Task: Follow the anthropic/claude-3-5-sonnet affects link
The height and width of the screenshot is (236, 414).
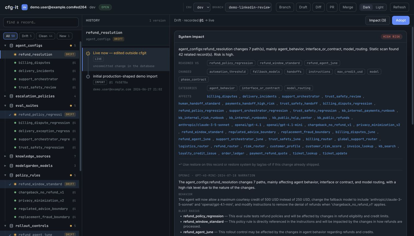Action: click(x=204, y=125)
